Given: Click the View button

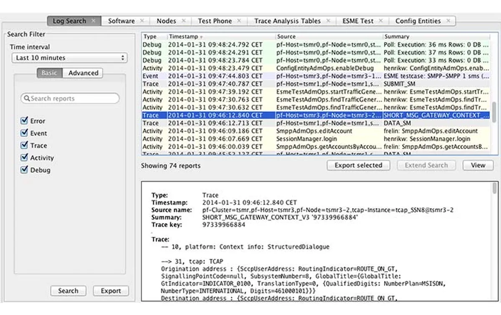Looking at the screenshot, I should click(478, 165).
